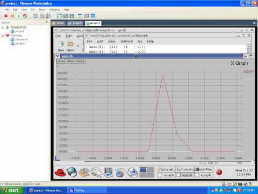Click the blue Snapshot clock icon
This screenshot has height=194, width=258.
click(35, 16)
